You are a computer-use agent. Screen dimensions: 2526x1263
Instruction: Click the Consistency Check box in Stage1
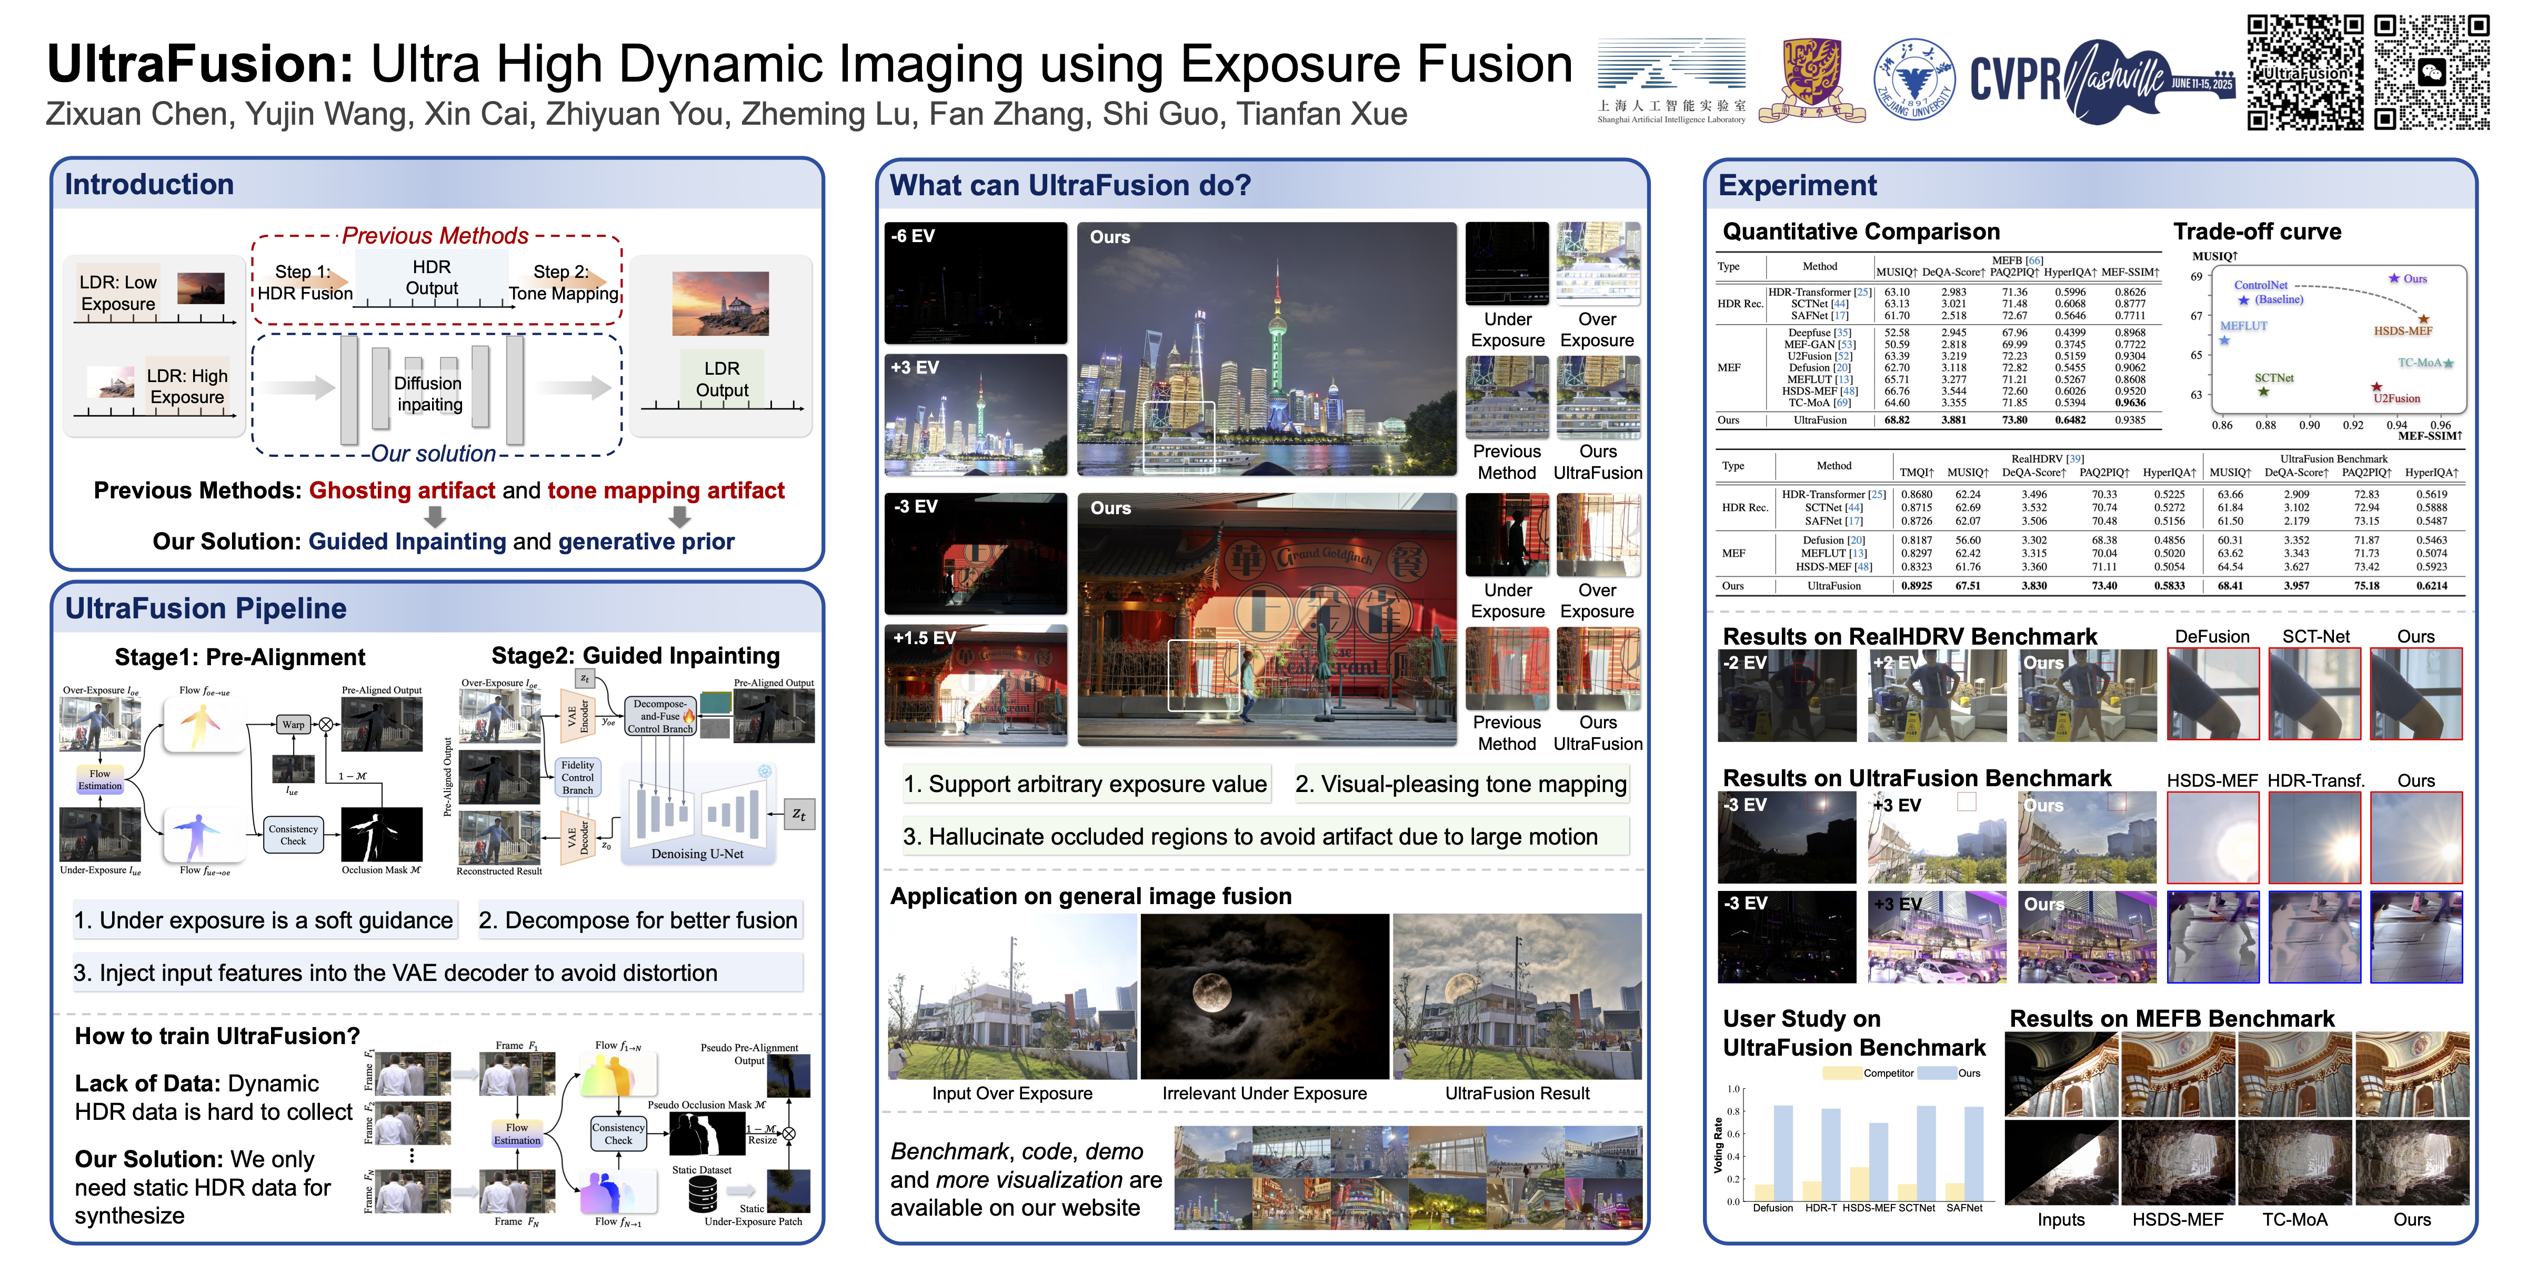click(293, 835)
